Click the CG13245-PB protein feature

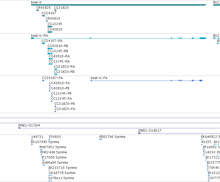52,96
